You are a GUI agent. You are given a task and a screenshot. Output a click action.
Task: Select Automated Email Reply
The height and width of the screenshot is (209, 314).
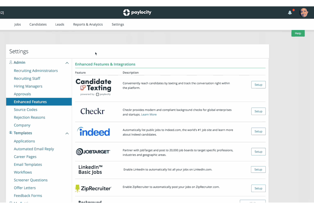tap(34, 149)
